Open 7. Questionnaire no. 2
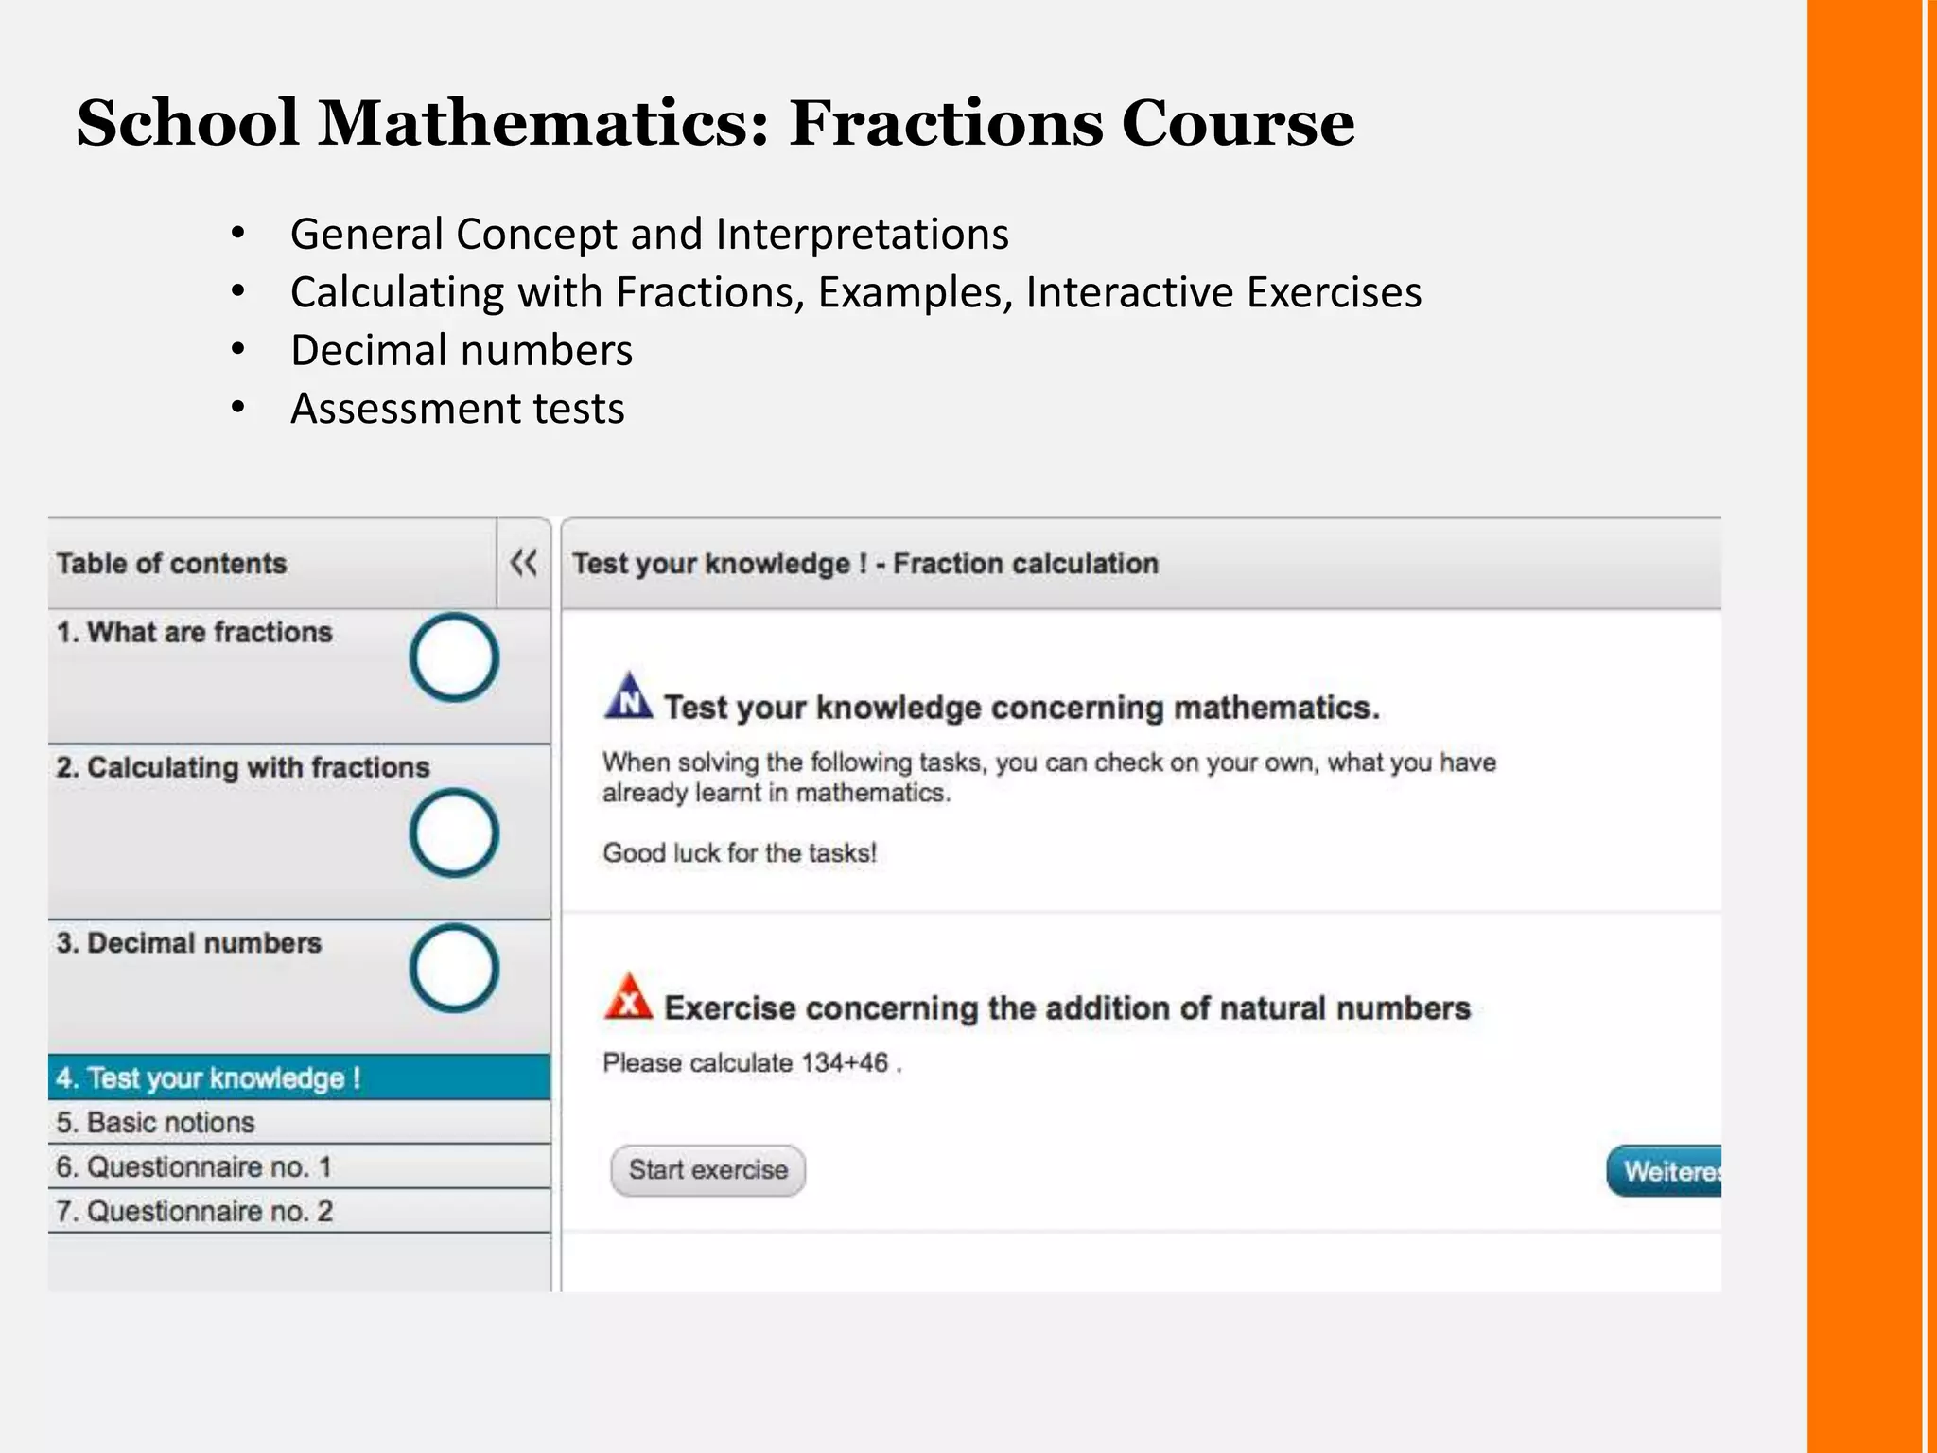Screen dimensions: 1937x1453 click(x=299, y=1211)
